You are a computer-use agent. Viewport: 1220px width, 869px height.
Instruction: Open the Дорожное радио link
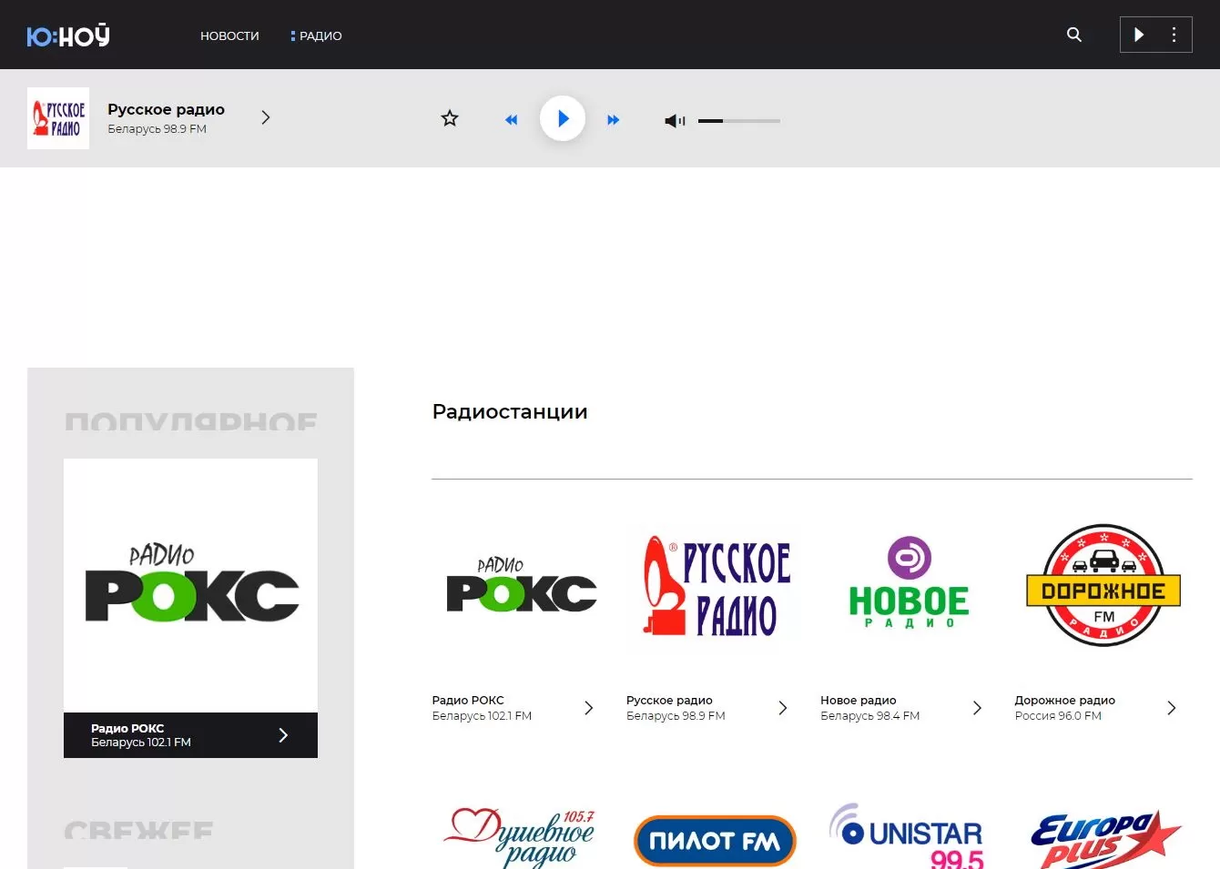point(1065,701)
